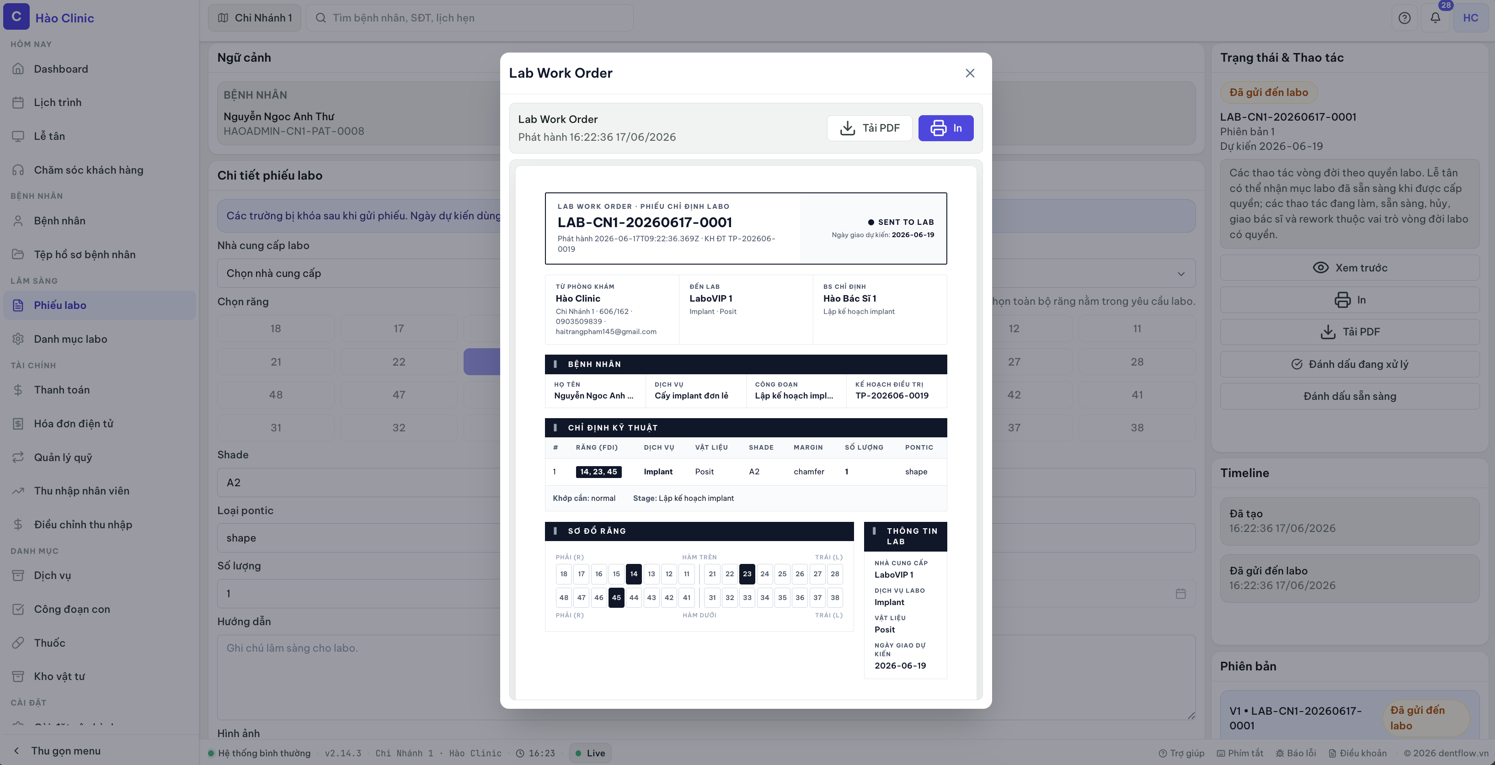Click the 14, 23, 45 tooth tag in table

click(x=598, y=472)
